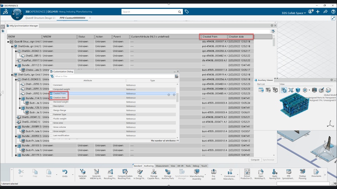Click the Attribute column header in Customization Dialog
Viewport: 337px width, 189px height.
pos(88,80)
